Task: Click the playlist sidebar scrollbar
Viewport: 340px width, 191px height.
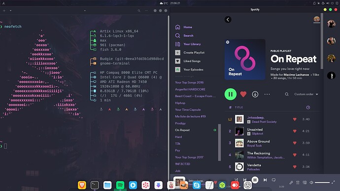Action: [219, 142]
